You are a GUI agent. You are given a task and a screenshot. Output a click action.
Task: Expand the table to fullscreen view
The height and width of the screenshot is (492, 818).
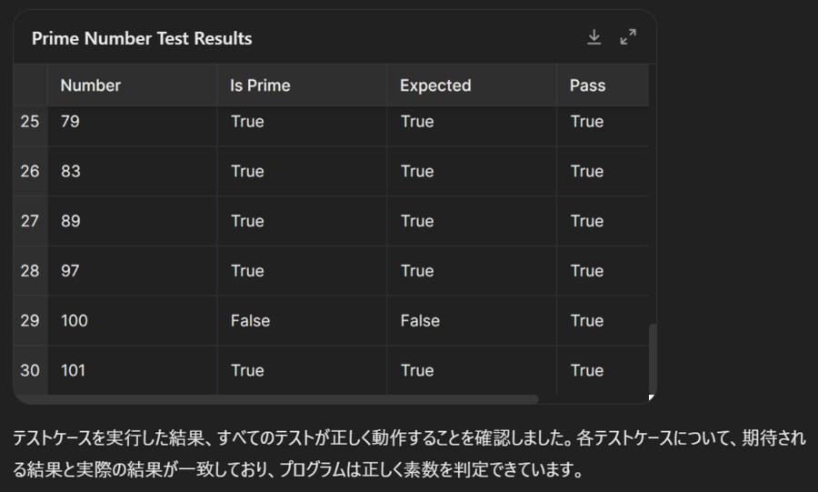[x=628, y=37]
